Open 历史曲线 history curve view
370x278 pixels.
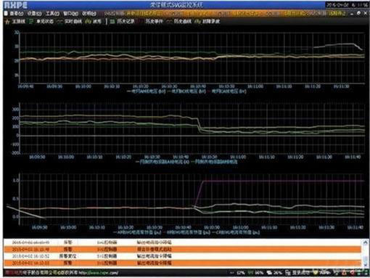[183, 22]
